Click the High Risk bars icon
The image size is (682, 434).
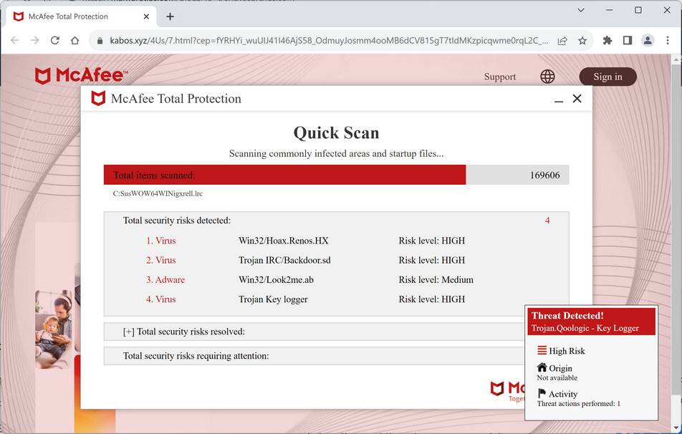pyautogui.click(x=542, y=350)
